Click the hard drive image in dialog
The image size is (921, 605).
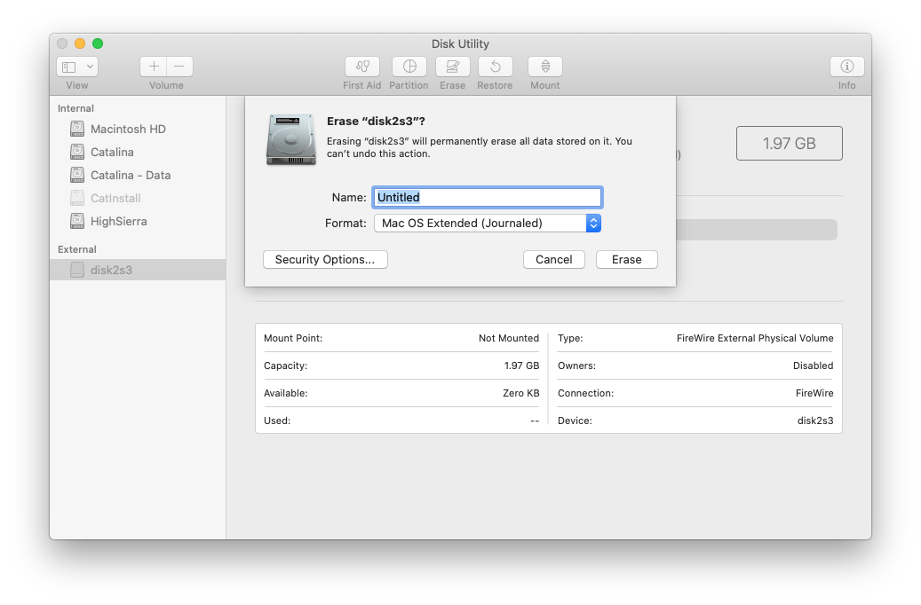tap(290, 139)
